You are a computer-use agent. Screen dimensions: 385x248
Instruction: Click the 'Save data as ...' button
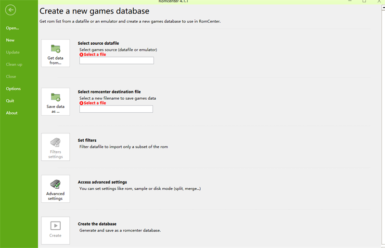pos(55,102)
